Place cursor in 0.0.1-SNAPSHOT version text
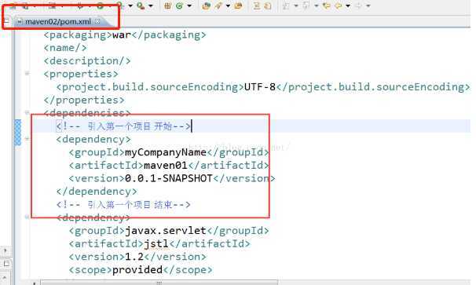Screen dimensions: 476x285 [169, 178]
